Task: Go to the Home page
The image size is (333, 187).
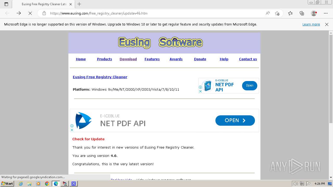Action: point(81,59)
